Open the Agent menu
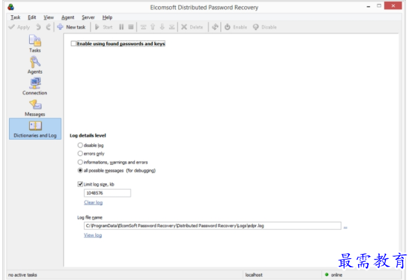412x280 pixels. click(68, 18)
